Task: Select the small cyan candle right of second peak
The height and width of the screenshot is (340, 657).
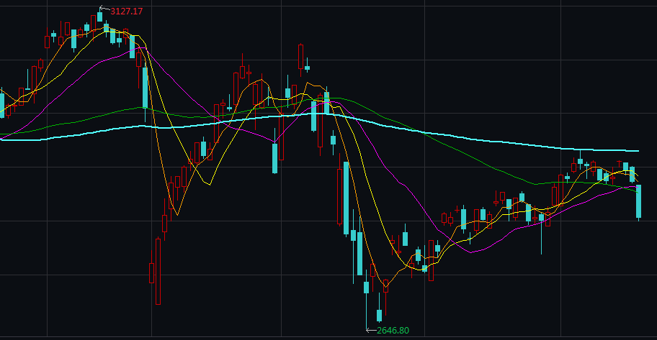Action: (x=307, y=68)
